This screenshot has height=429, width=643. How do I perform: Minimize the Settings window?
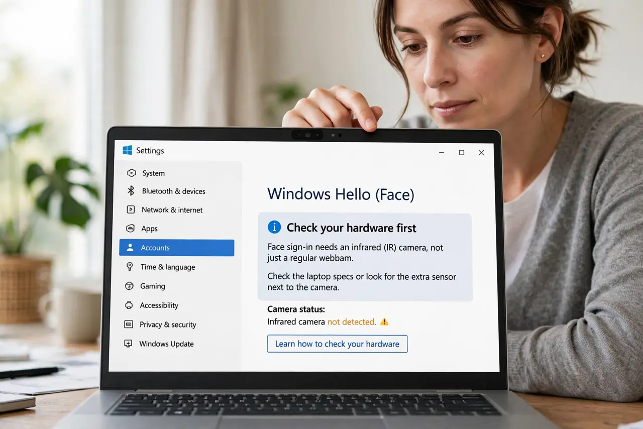(x=442, y=152)
